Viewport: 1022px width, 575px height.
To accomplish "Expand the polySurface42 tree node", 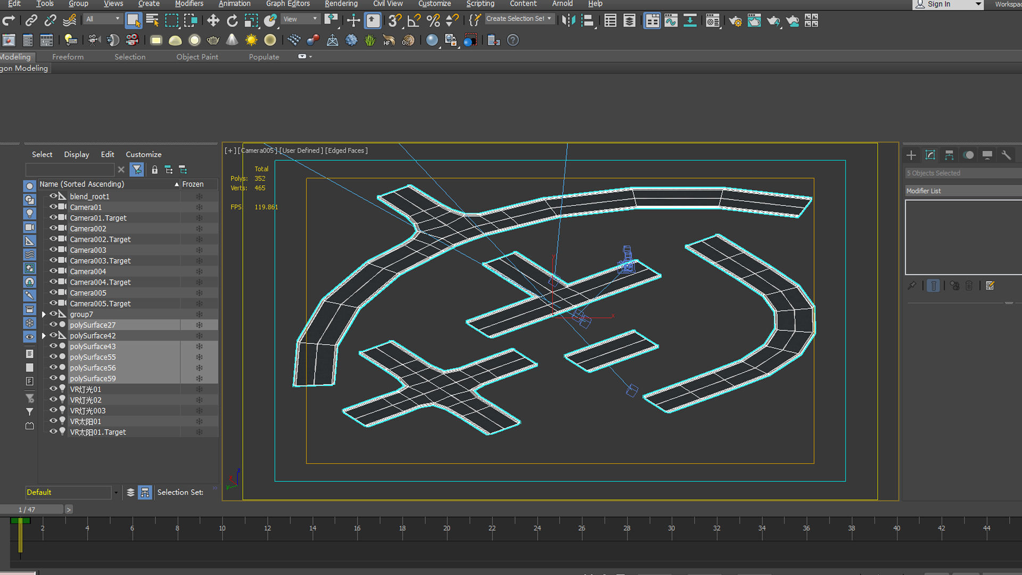I will [44, 336].
